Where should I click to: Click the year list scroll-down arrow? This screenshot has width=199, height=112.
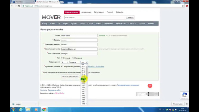87,104
